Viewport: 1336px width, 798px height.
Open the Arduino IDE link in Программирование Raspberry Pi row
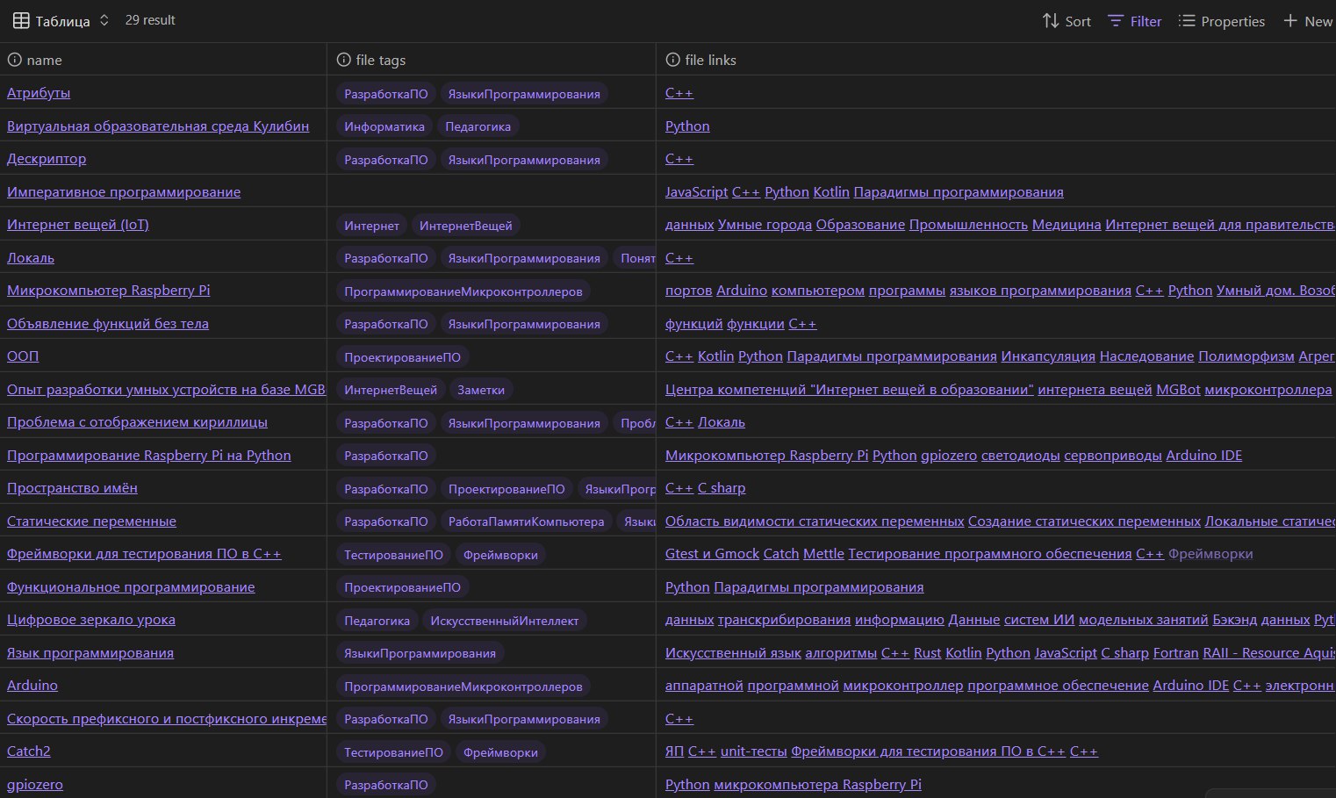(x=1203, y=456)
